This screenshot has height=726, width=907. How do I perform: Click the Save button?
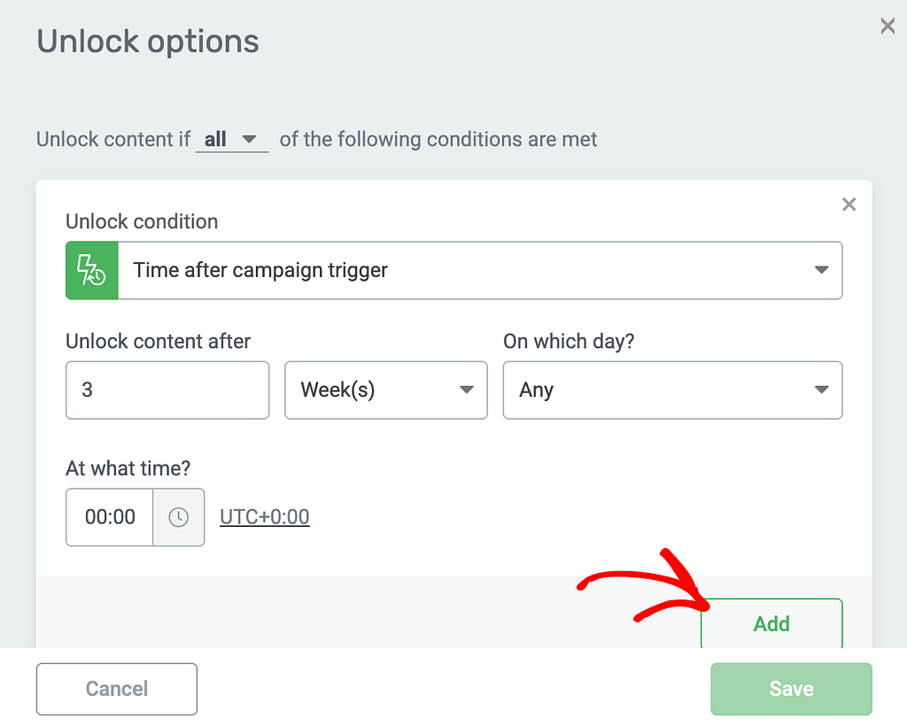(791, 689)
